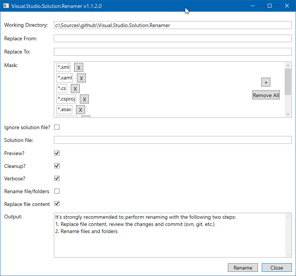Enable the Rename file/folders checkbox
The image size is (296, 276).
click(57, 191)
